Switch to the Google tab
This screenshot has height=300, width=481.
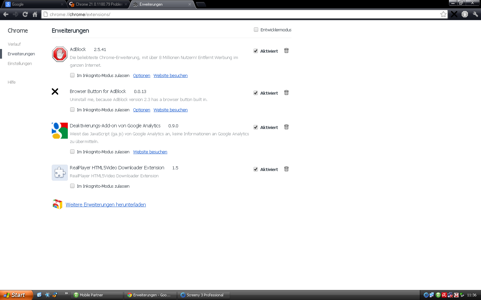(x=33, y=4)
